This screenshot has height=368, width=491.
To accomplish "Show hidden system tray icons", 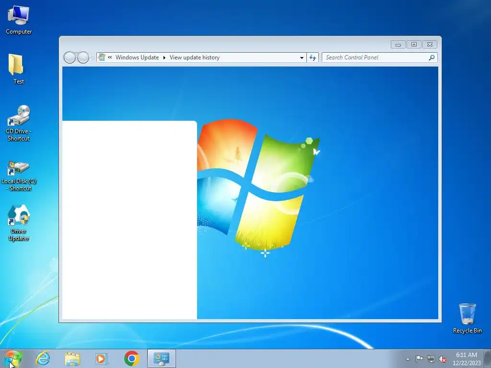I will [x=408, y=359].
